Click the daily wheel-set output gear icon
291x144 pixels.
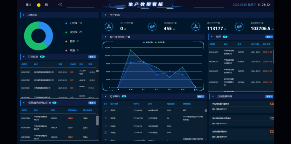(152, 26)
